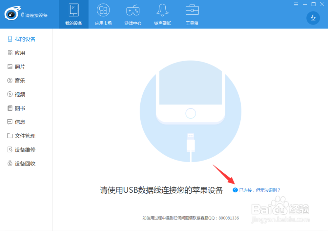Close the application window
Image resolution: width=328 pixels, height=231 pixels.
pos(322,4)
